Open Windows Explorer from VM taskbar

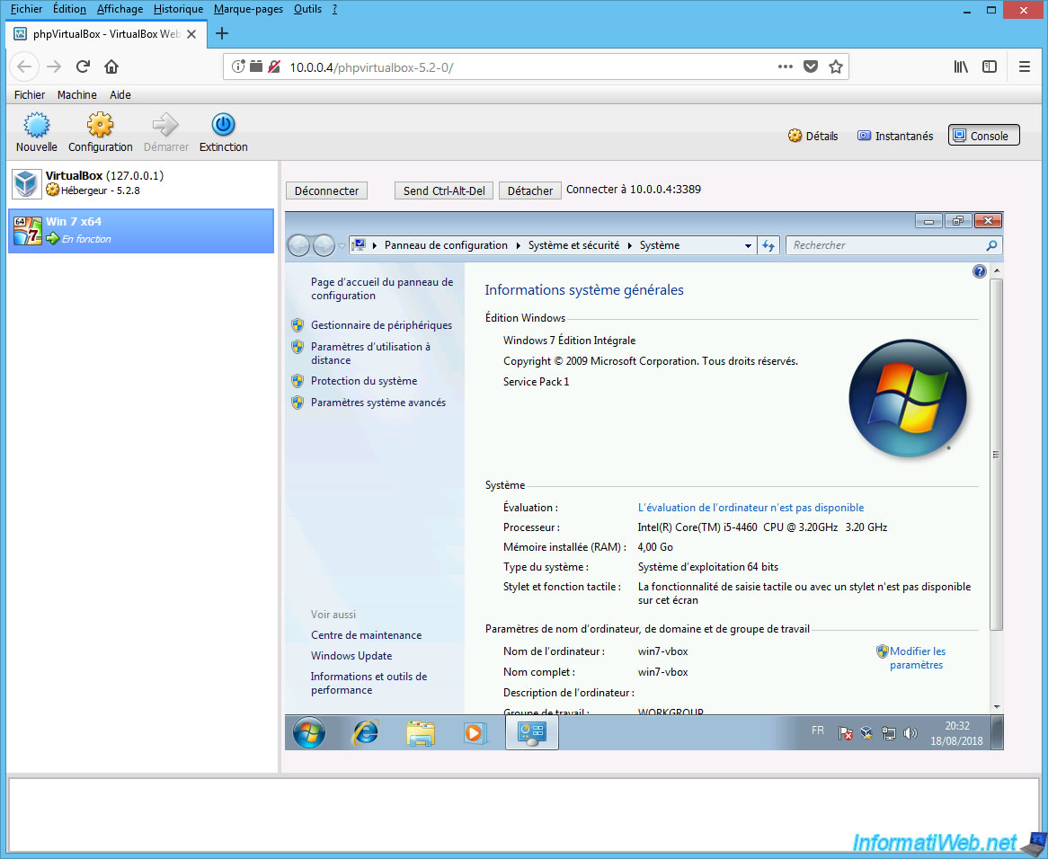pyautogui.click(x=421, y=732)
